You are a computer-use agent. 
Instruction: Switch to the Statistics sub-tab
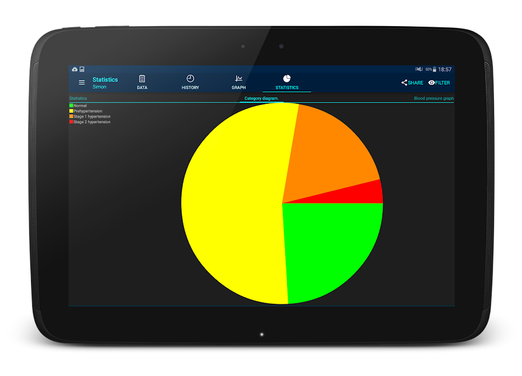(x=78, y=98)
